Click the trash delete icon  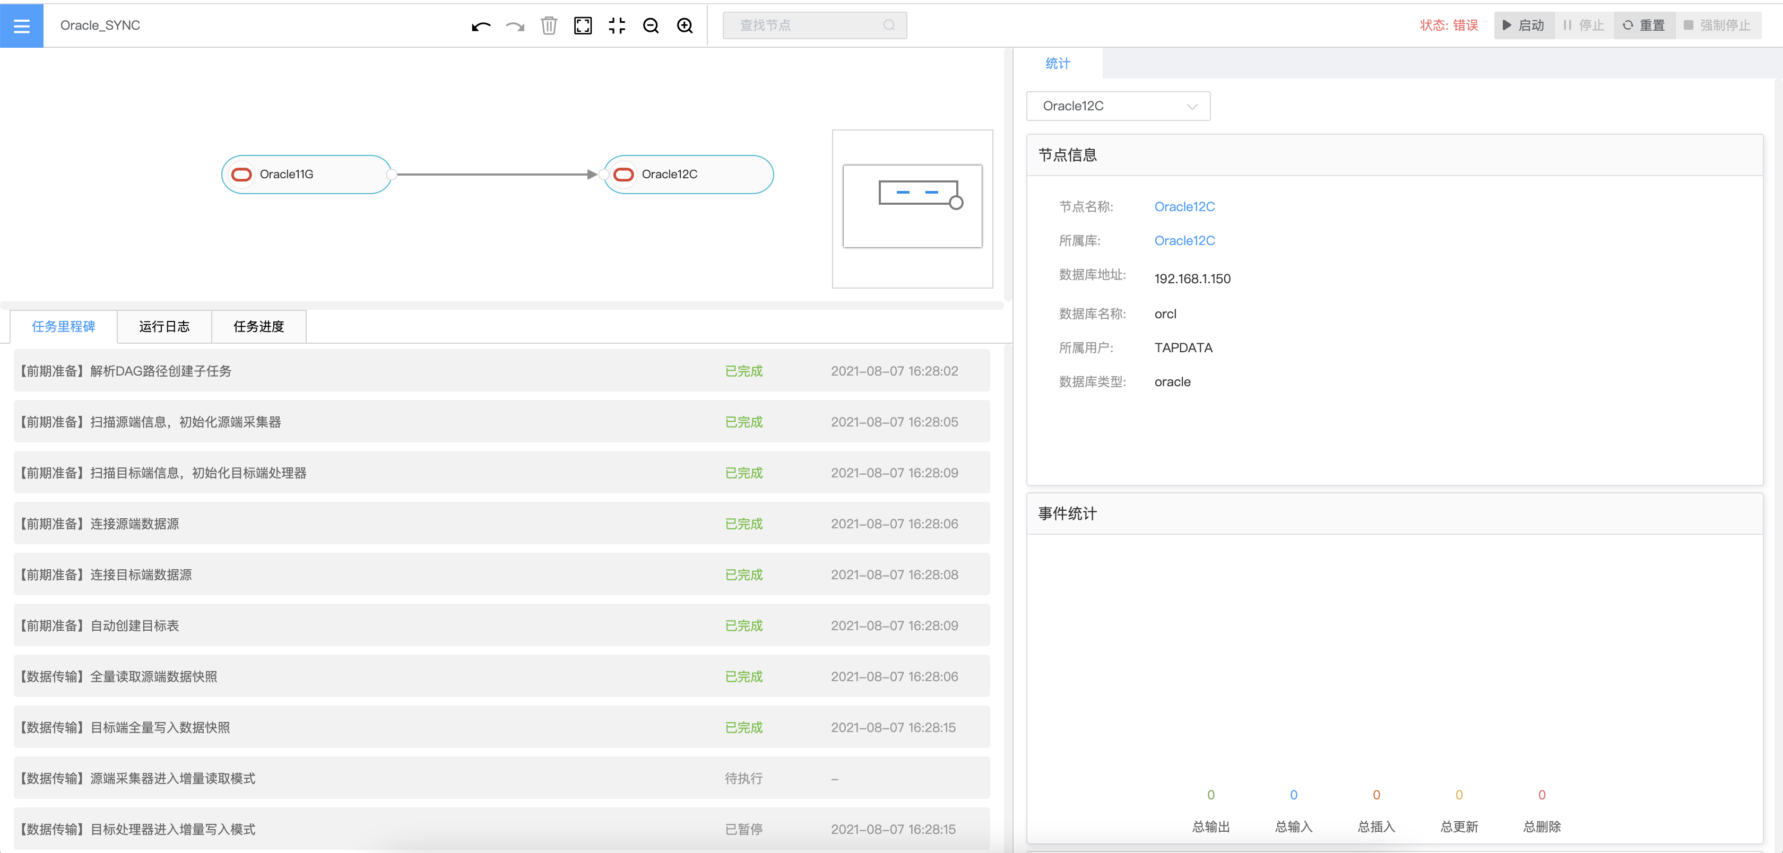[x=548, y=27]
